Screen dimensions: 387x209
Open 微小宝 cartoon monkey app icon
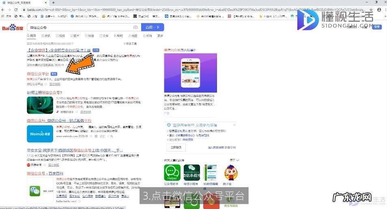[231, 173]
